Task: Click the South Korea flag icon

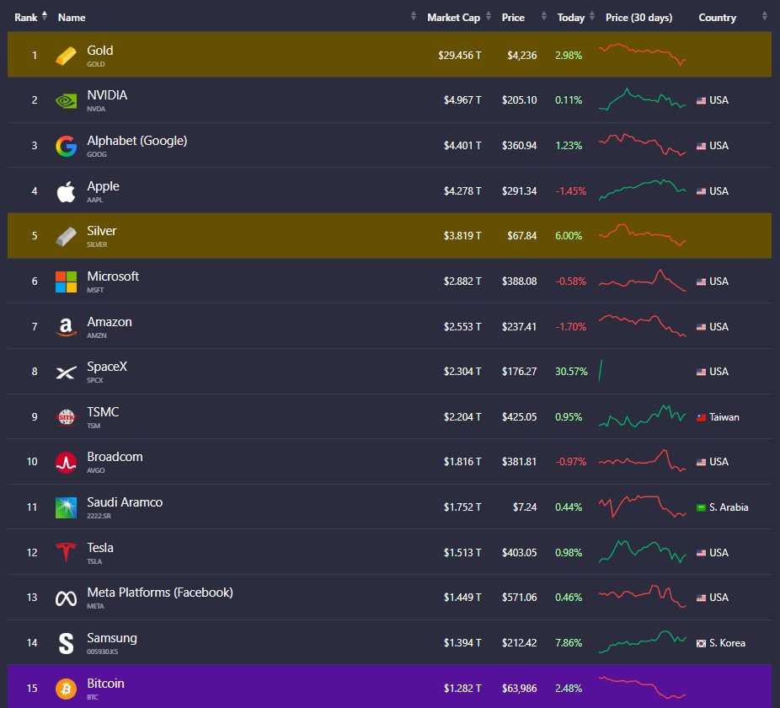Action: point(701,643)
